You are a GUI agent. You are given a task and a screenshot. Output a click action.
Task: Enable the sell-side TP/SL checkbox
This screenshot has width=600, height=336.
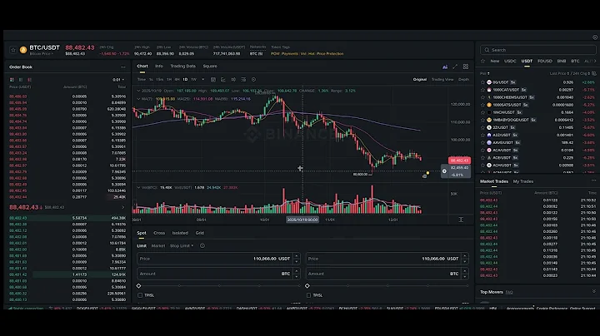pos(308,295)
